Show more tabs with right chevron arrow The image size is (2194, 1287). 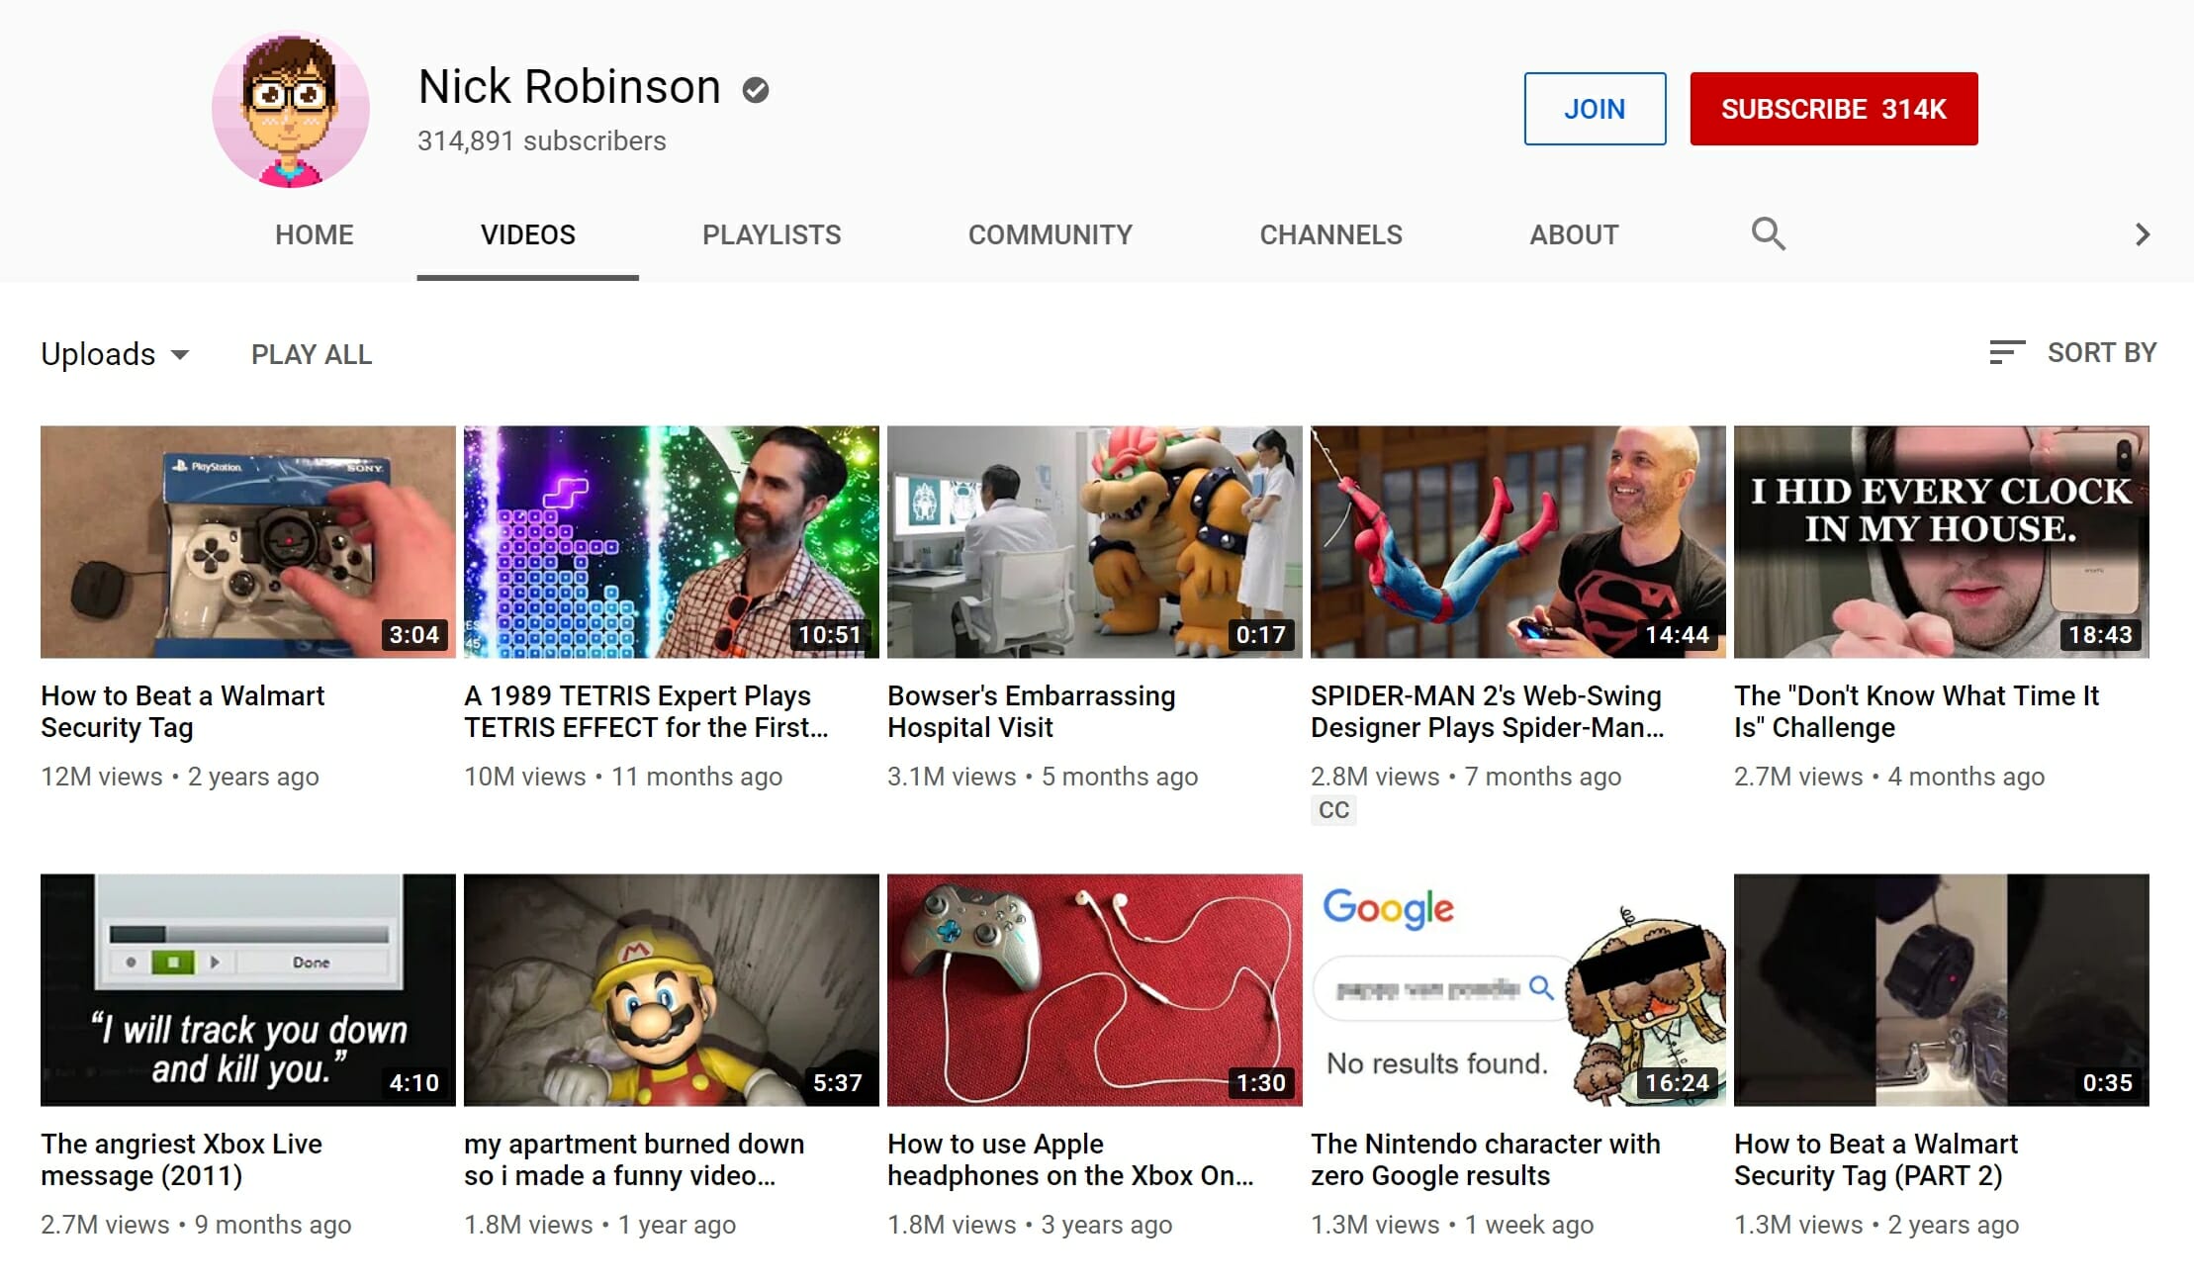[x=2142, y=234]
